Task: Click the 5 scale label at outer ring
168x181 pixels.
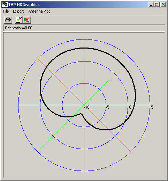Action: (x=152, y=107)
